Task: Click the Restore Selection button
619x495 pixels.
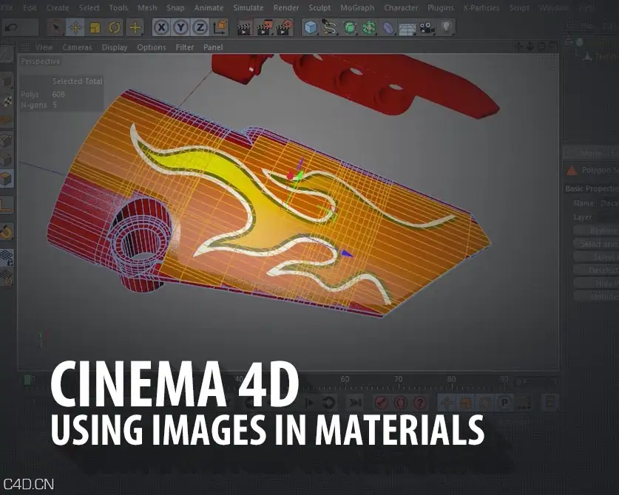Action: [x=596, y=231]
